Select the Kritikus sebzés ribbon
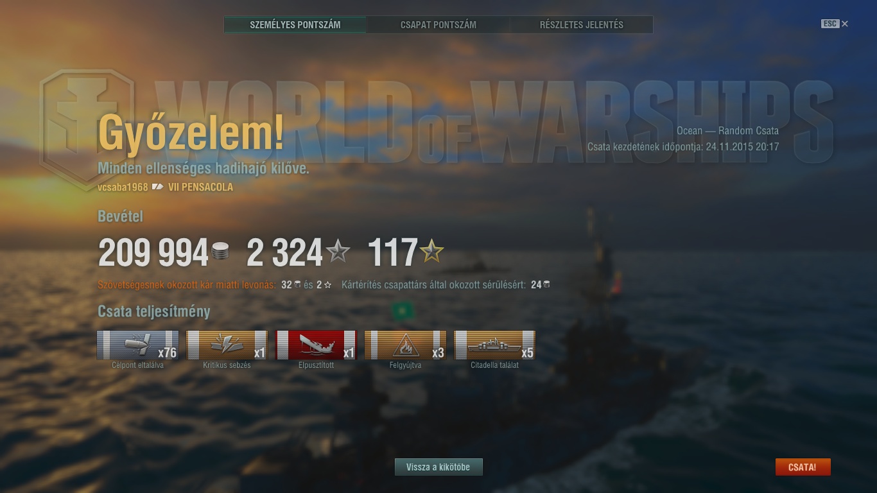 (x=227, y=345)
